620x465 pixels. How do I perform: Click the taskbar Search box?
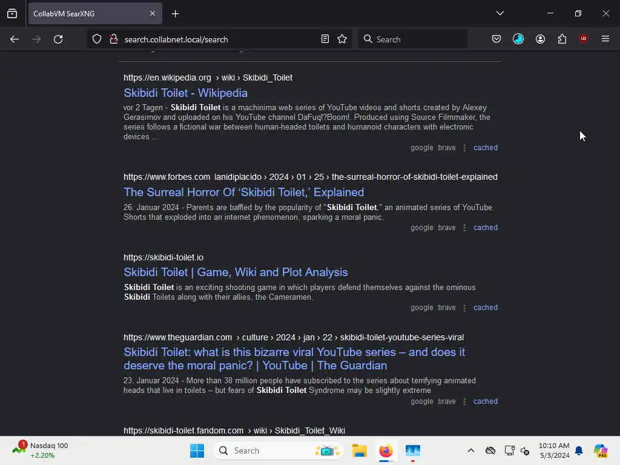click(279, 450)
